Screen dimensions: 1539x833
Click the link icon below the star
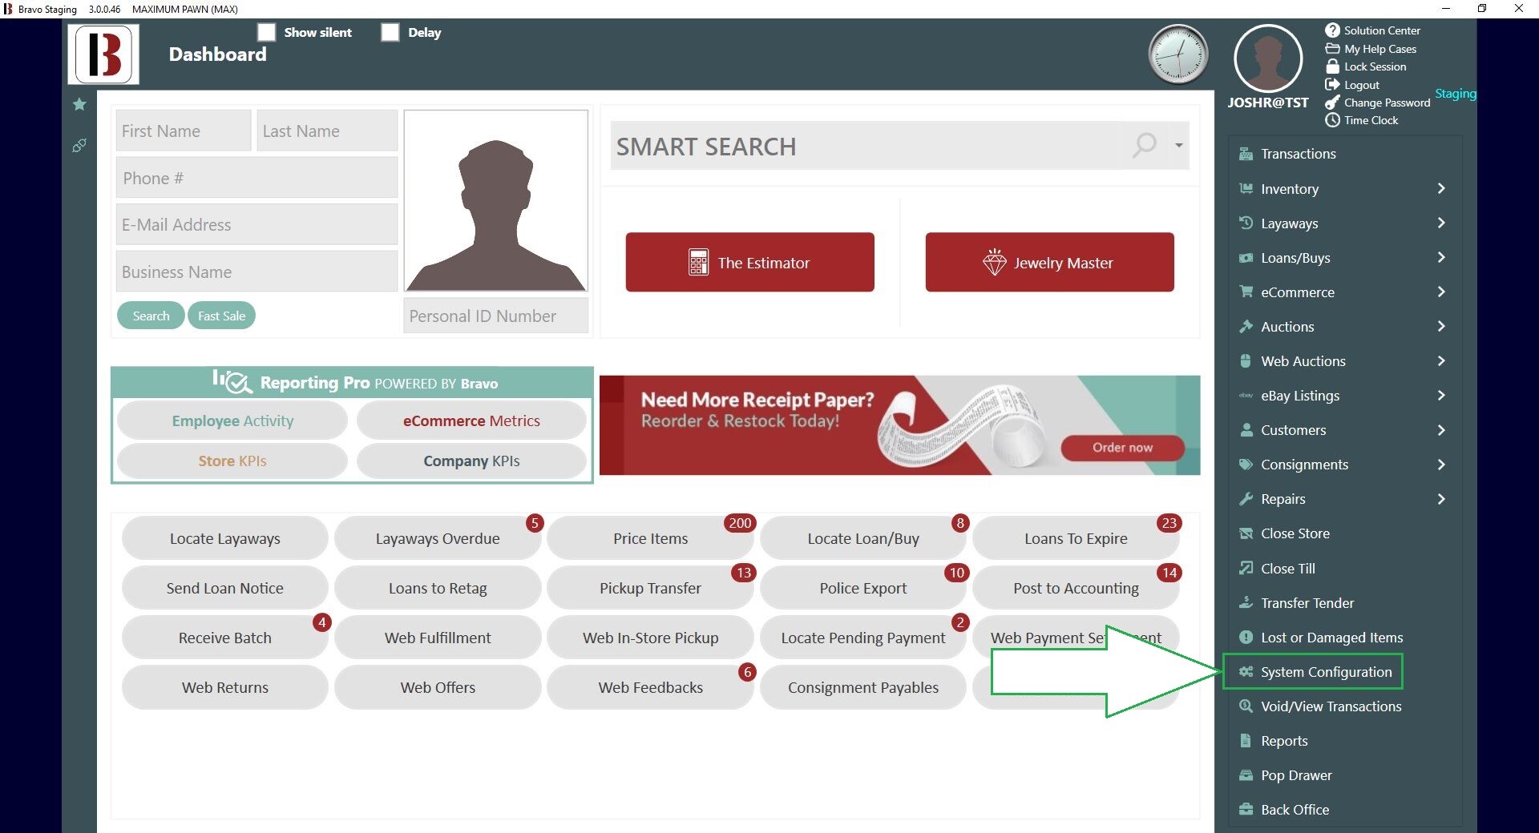tap(79, 146)
